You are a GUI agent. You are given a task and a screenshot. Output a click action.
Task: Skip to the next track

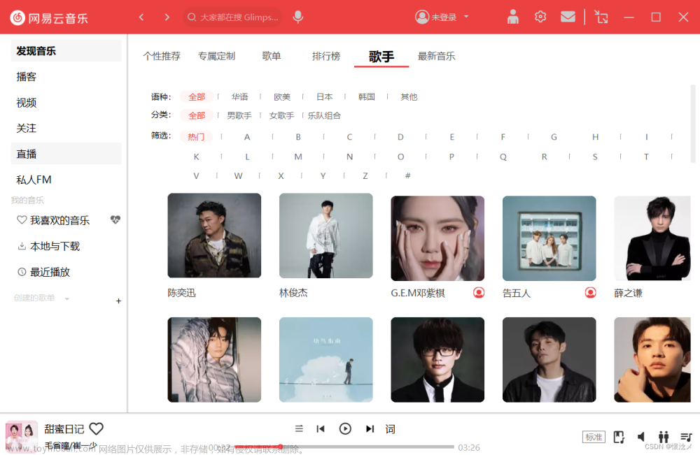370,428
